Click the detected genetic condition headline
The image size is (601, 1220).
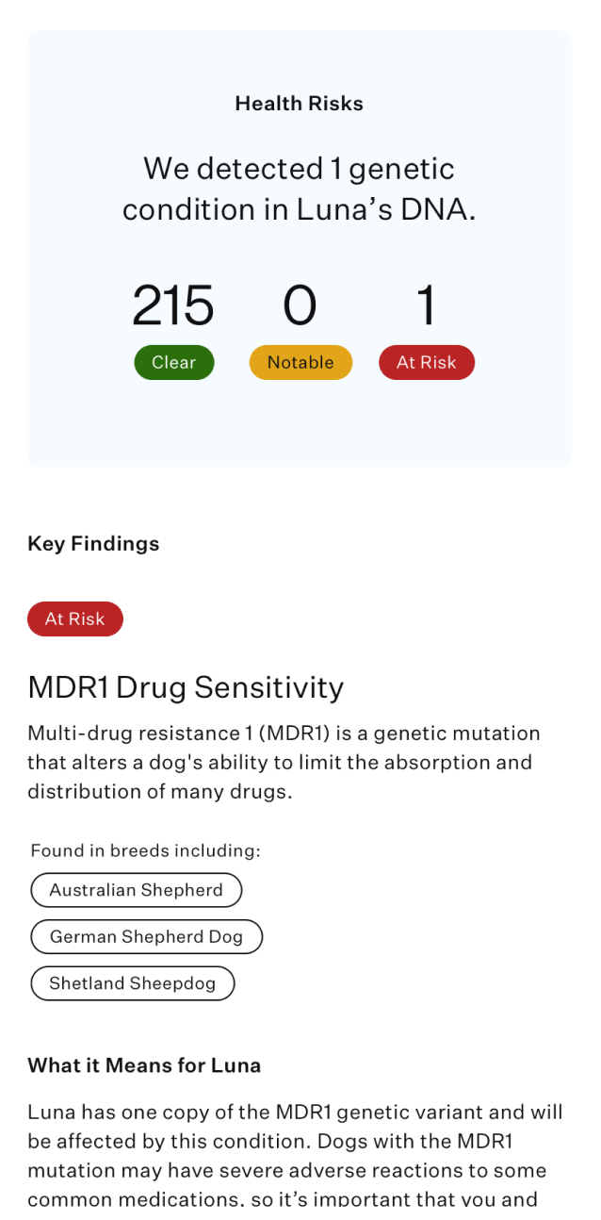click(300, 189)
